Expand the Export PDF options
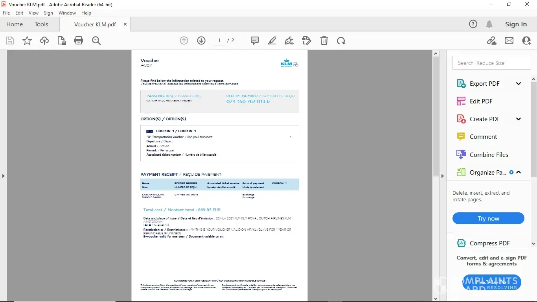 519,83
